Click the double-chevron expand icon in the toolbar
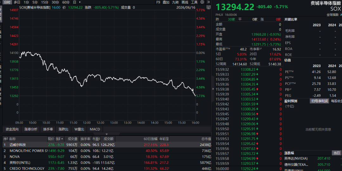 (208, 2)
